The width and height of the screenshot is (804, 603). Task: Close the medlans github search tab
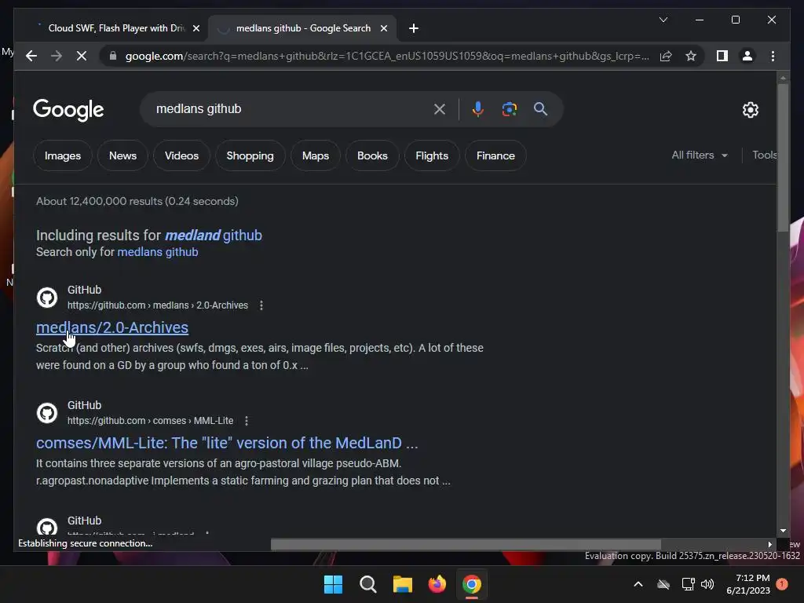(x=383, y=28)
